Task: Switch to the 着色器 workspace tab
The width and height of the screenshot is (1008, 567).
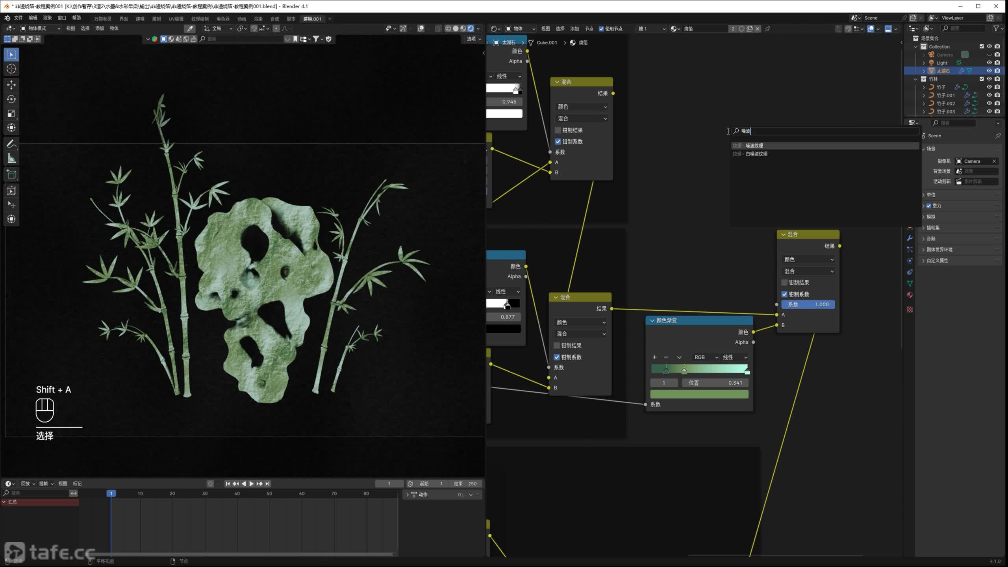Action: click(223, 19)
